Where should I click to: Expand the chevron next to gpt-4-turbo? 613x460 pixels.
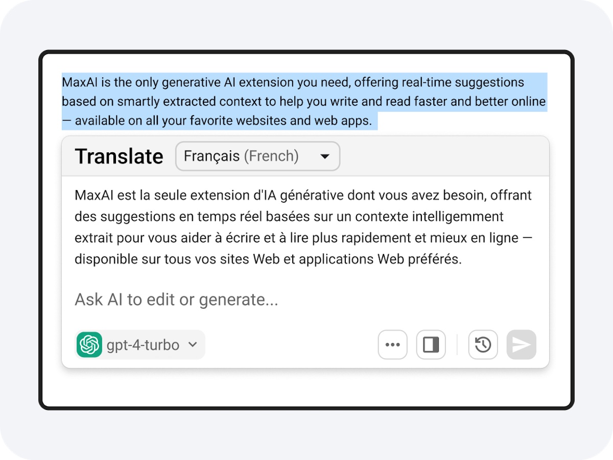click(193, 344)
